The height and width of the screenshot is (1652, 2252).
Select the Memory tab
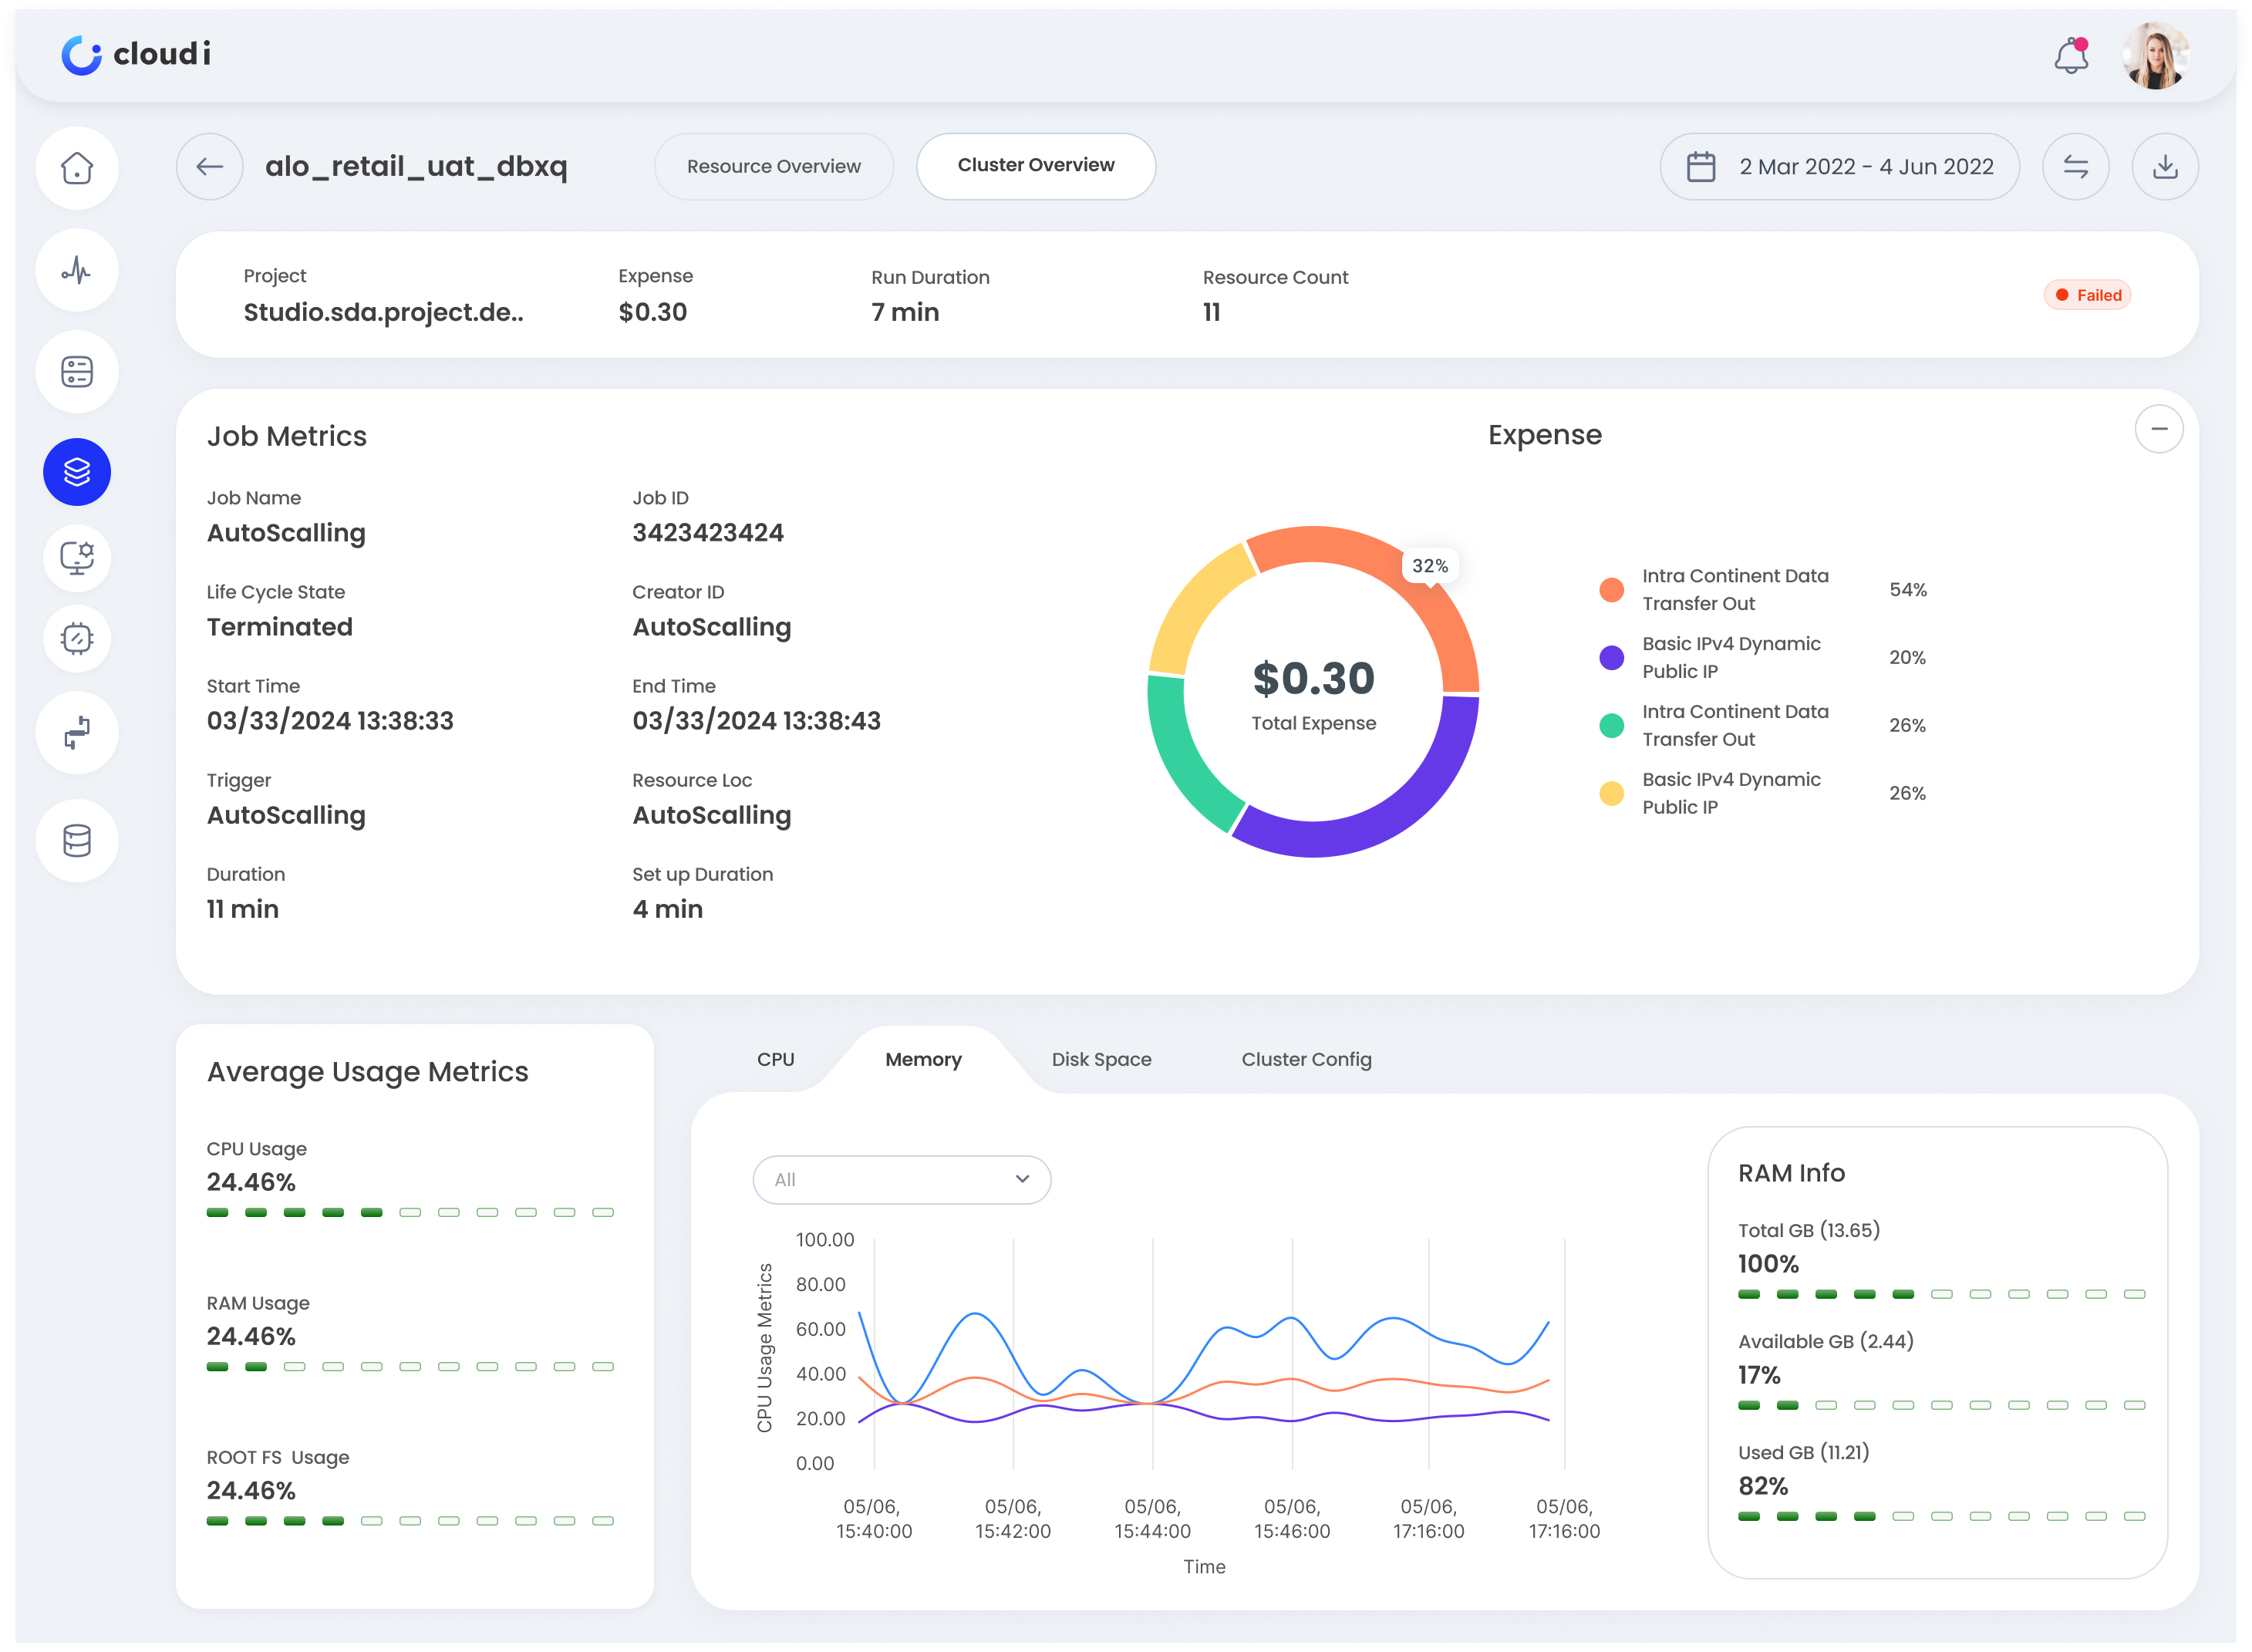click(923, 1060)
